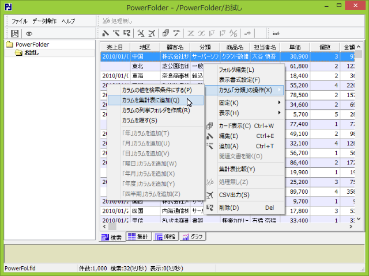Click the 処理無し label in the upper toolbar

coord(122,21)
